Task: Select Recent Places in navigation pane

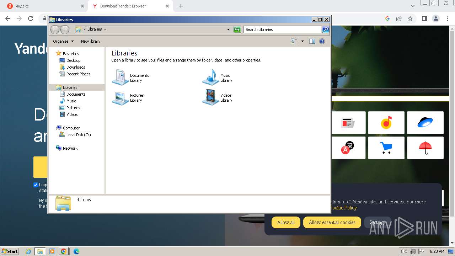Action: click(x=78, y=74)
